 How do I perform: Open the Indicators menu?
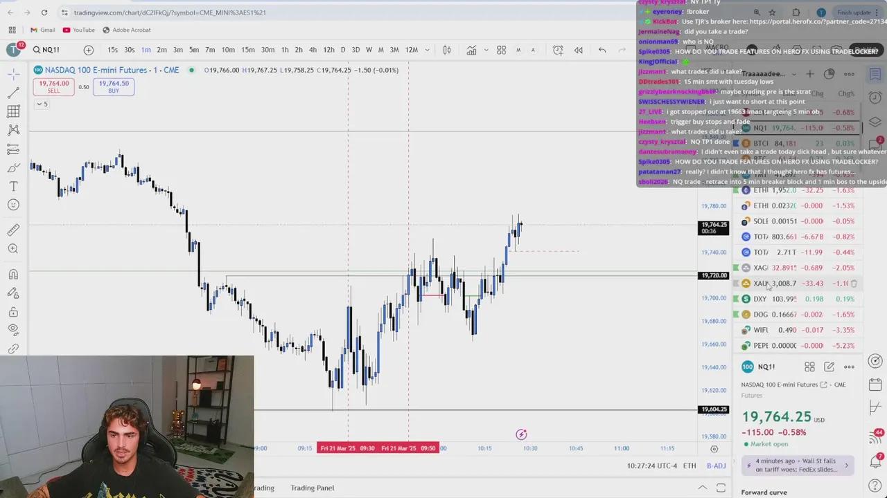(471, 50)
